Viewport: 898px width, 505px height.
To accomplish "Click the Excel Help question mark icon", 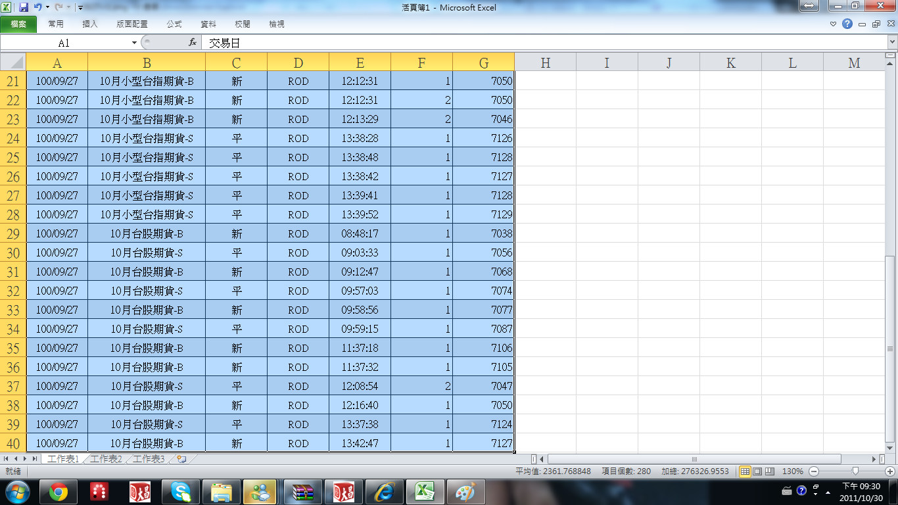I will pos(847,24).
